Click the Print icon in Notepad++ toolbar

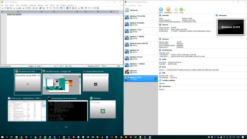coord(19,8)
